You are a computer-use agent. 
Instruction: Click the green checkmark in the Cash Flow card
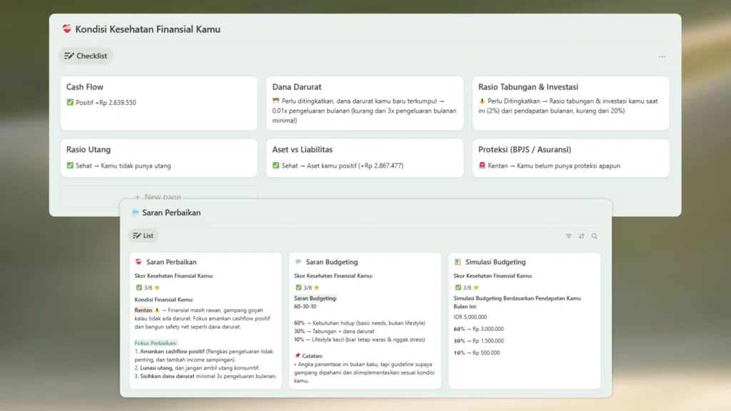tap(70, 103)
